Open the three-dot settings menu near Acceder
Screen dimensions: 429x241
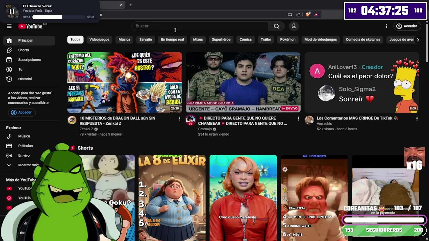click(386, 26)
